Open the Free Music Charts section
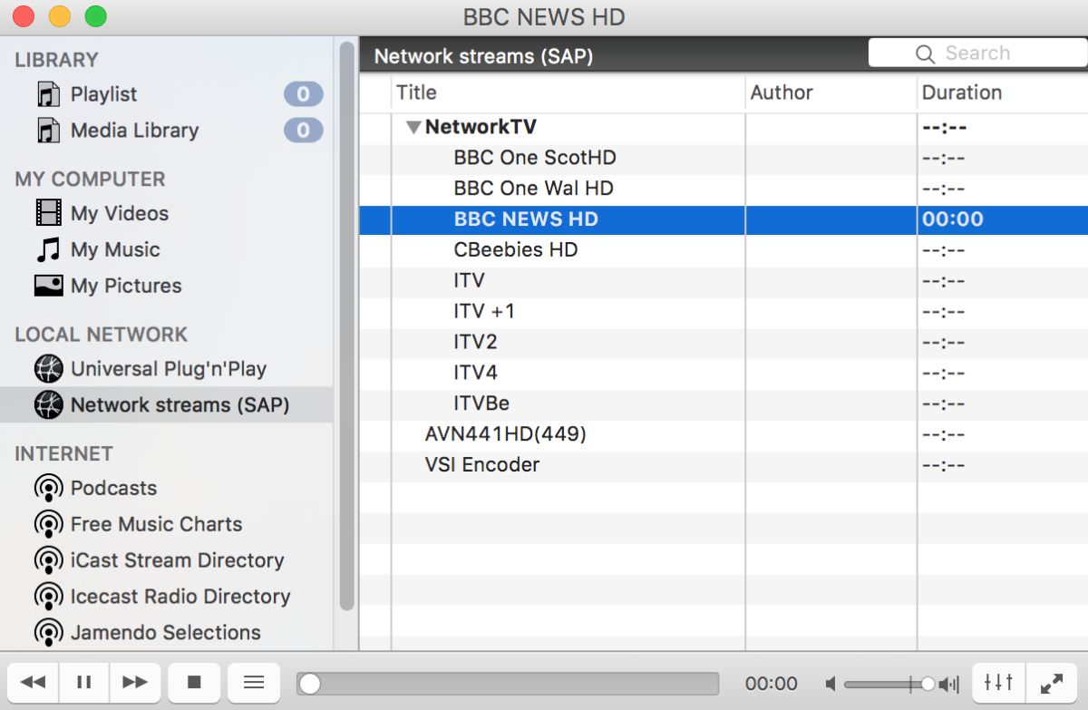The height and width of the screenshot is (710, 1088). point(154,524)
